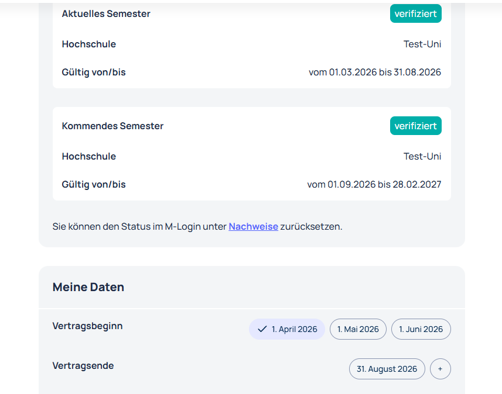Click the checkmark icon beside 1. April 2026

pos(262,329)
